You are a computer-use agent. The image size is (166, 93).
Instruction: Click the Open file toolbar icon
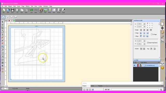(8, 11)
